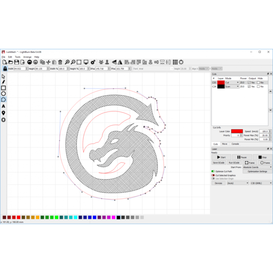This screenshot has width=273, height=273.
Task: Open the C3D (GRBL) device dropdown
Action: [261, 183]
